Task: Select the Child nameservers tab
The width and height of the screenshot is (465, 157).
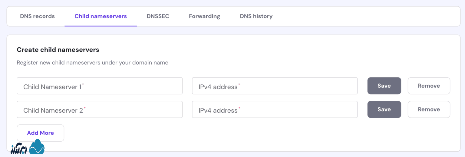Action: coord(101,16)
